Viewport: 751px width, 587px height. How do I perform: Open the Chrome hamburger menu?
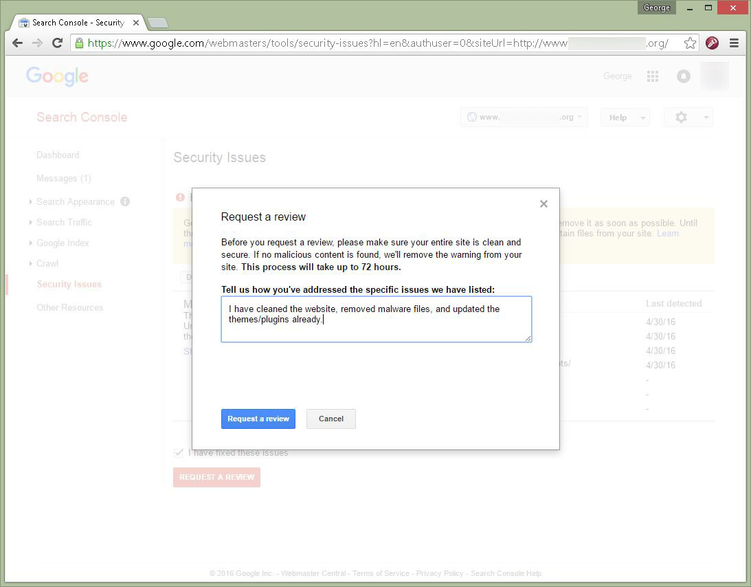734,43
